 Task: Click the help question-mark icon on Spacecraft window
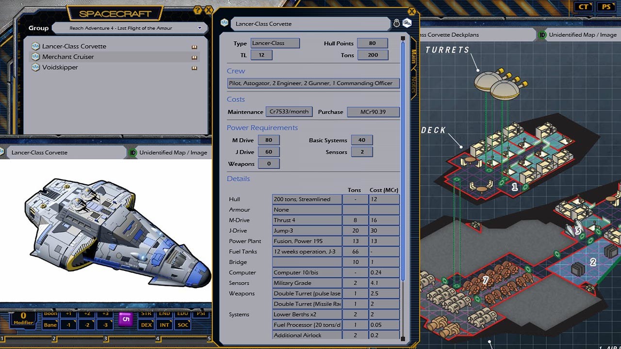point(198,10)
